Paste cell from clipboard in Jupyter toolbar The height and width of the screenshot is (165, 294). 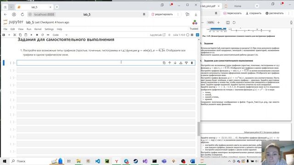pos(26,35)
